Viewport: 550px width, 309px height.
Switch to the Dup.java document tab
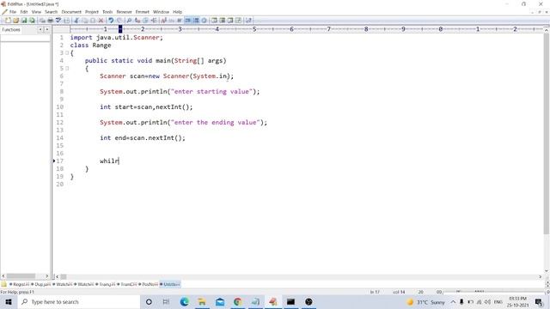(x=41, y=284)
